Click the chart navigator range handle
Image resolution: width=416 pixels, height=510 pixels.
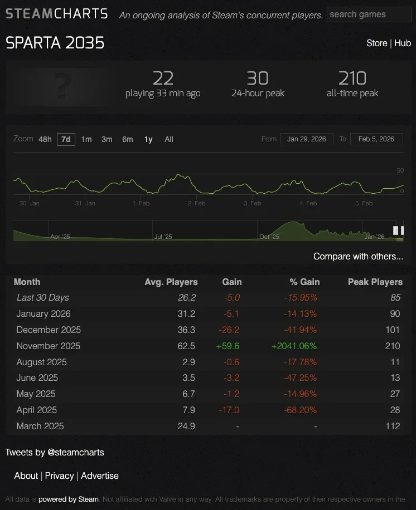click(x=396, y=231)
